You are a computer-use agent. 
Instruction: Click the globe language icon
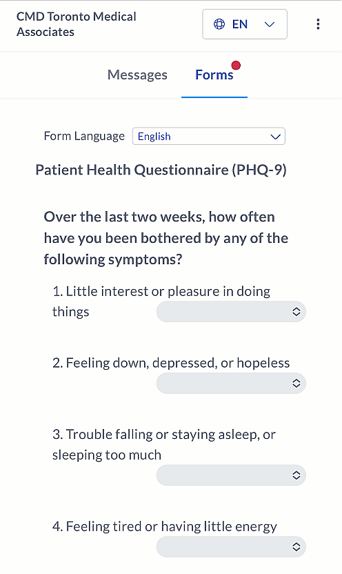click(219, 24)
